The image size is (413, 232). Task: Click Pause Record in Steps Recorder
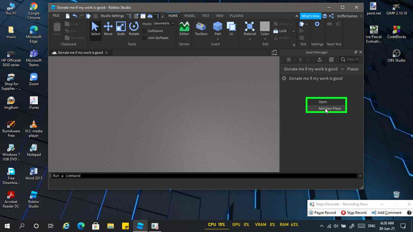point(322,213)
